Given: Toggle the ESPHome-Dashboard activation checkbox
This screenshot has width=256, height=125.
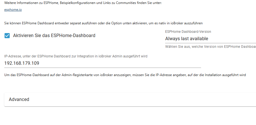Looking at the screenshot, I should pyautogui.click(x=7, y=36).
